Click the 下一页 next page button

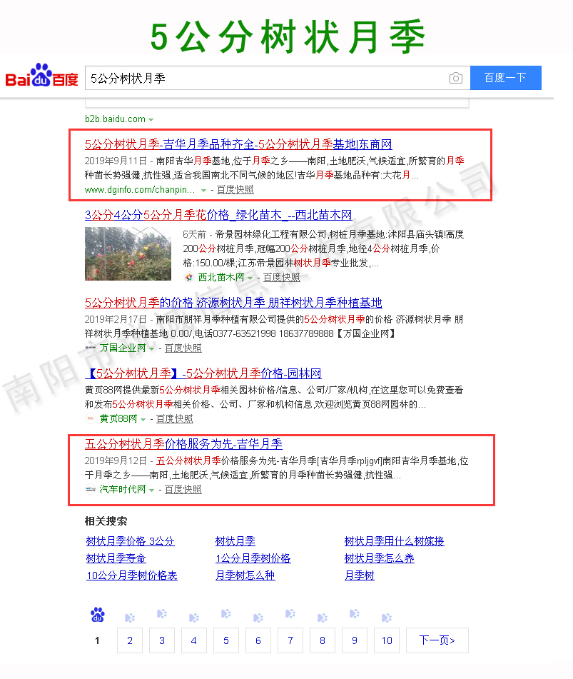(x=437, y=640)
